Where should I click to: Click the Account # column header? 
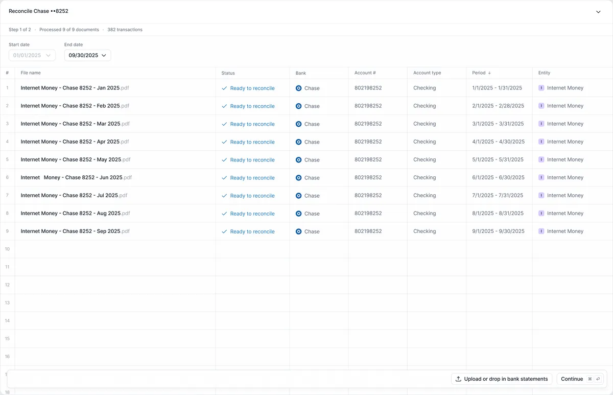point(365,73)
